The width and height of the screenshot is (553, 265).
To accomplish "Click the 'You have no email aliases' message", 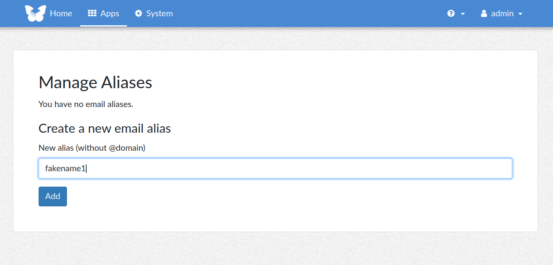I will (86, 104).
